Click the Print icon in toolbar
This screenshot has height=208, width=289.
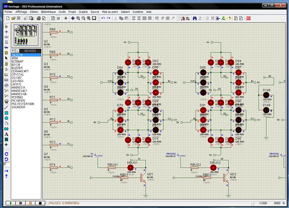point(39,18)
